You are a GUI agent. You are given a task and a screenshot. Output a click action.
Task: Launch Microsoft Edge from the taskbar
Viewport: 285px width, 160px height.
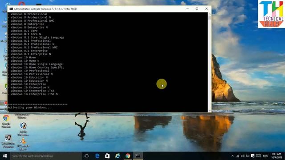97,156
